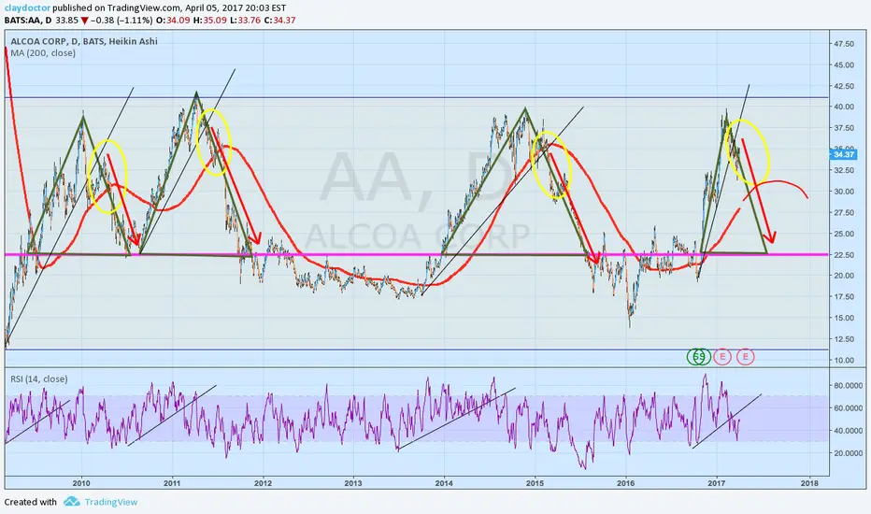Click the 30.00 price axis label
The image size is (871, 514).
pyautogui.click(x=844, y=192)
